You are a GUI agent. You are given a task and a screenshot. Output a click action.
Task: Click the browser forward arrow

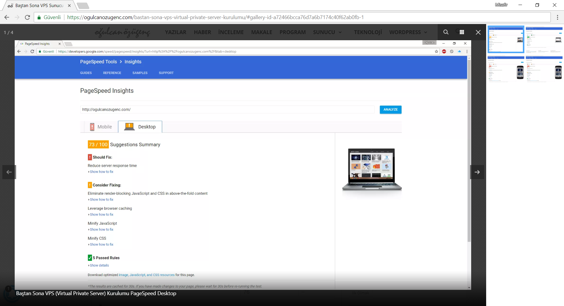tap(17, 17)
